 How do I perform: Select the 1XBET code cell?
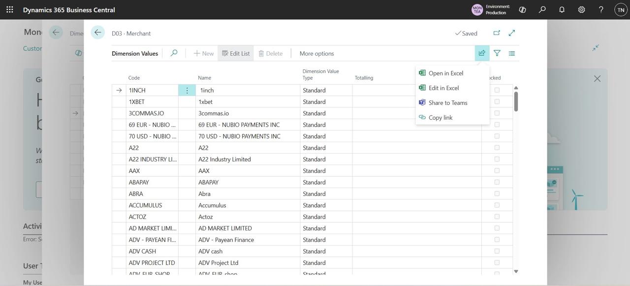pos(153,101)
